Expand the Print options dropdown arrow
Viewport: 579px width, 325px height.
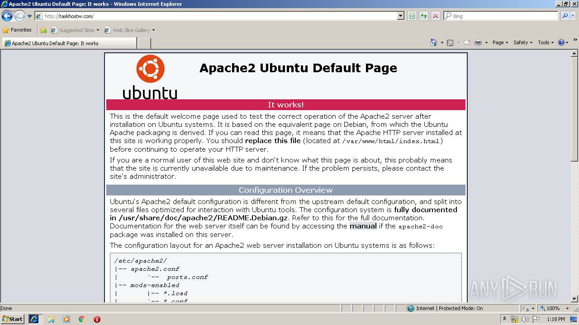pos(486,42)
